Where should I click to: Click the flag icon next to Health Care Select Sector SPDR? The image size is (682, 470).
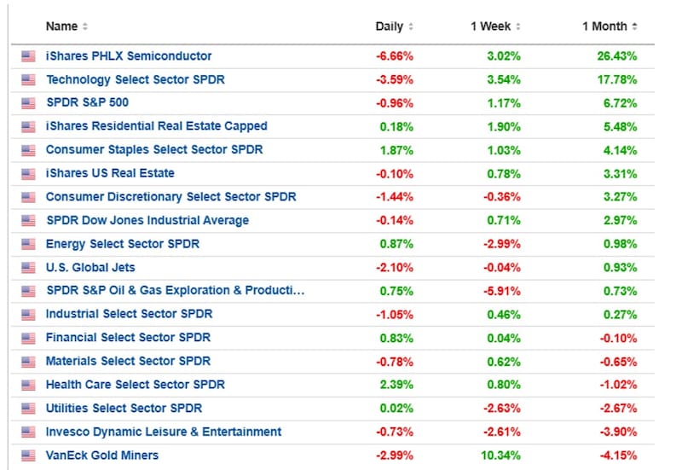tap(28, 386)
